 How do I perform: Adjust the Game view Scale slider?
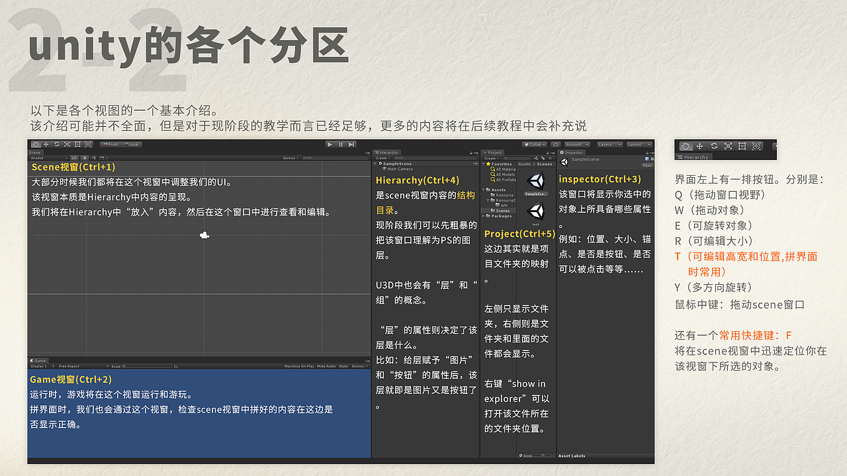pyautogui.click(x=149, y=366)
